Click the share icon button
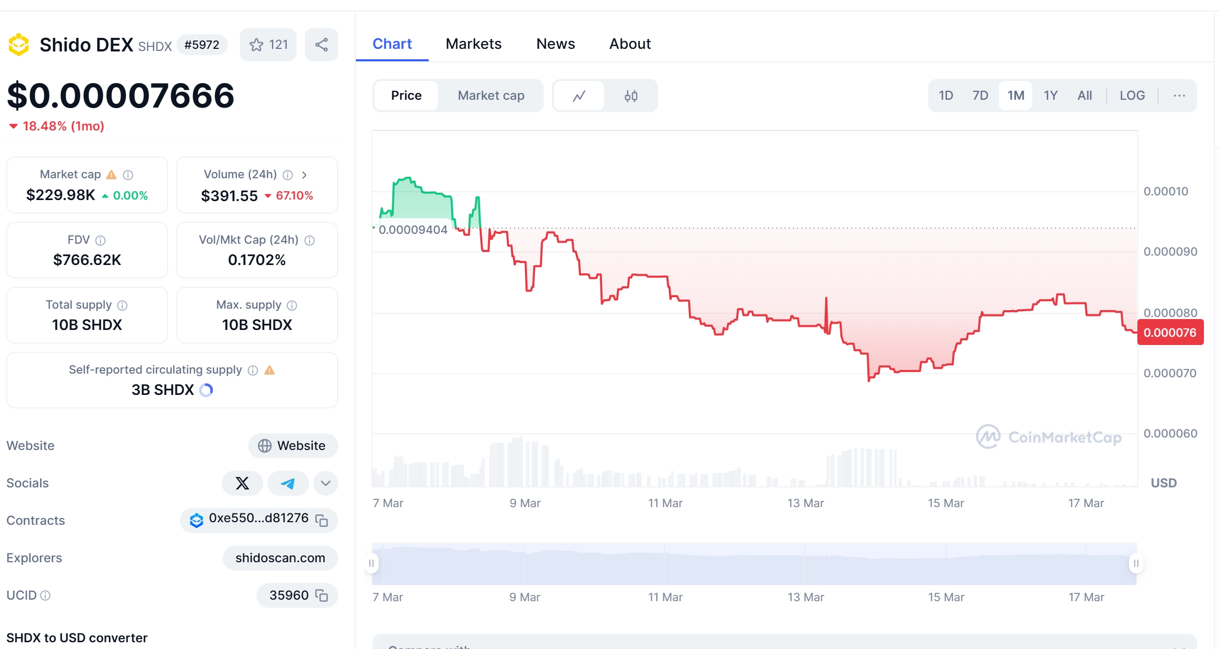 pyautogui.click(x=321, y=45)
